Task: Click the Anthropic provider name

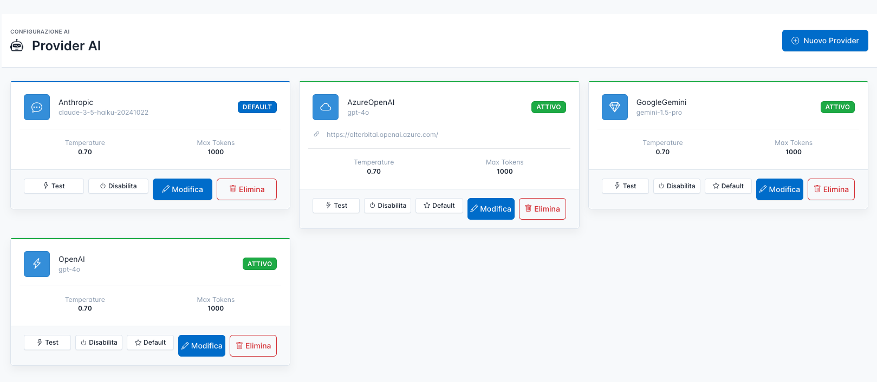Action: coord(76,102)
